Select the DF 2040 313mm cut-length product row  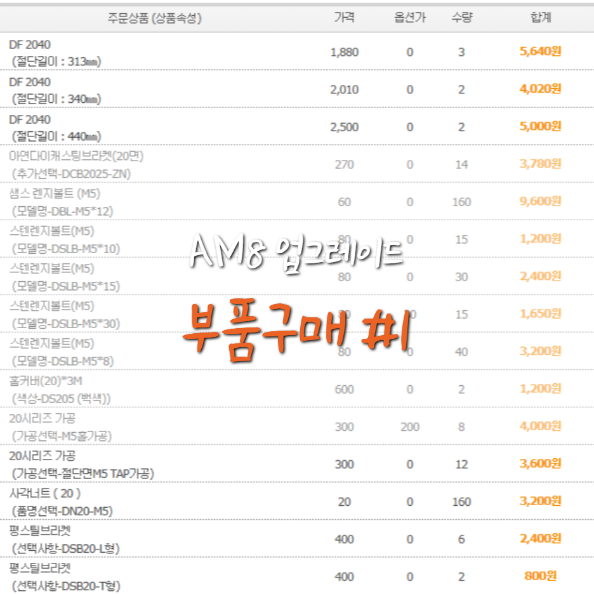[297, 52]
